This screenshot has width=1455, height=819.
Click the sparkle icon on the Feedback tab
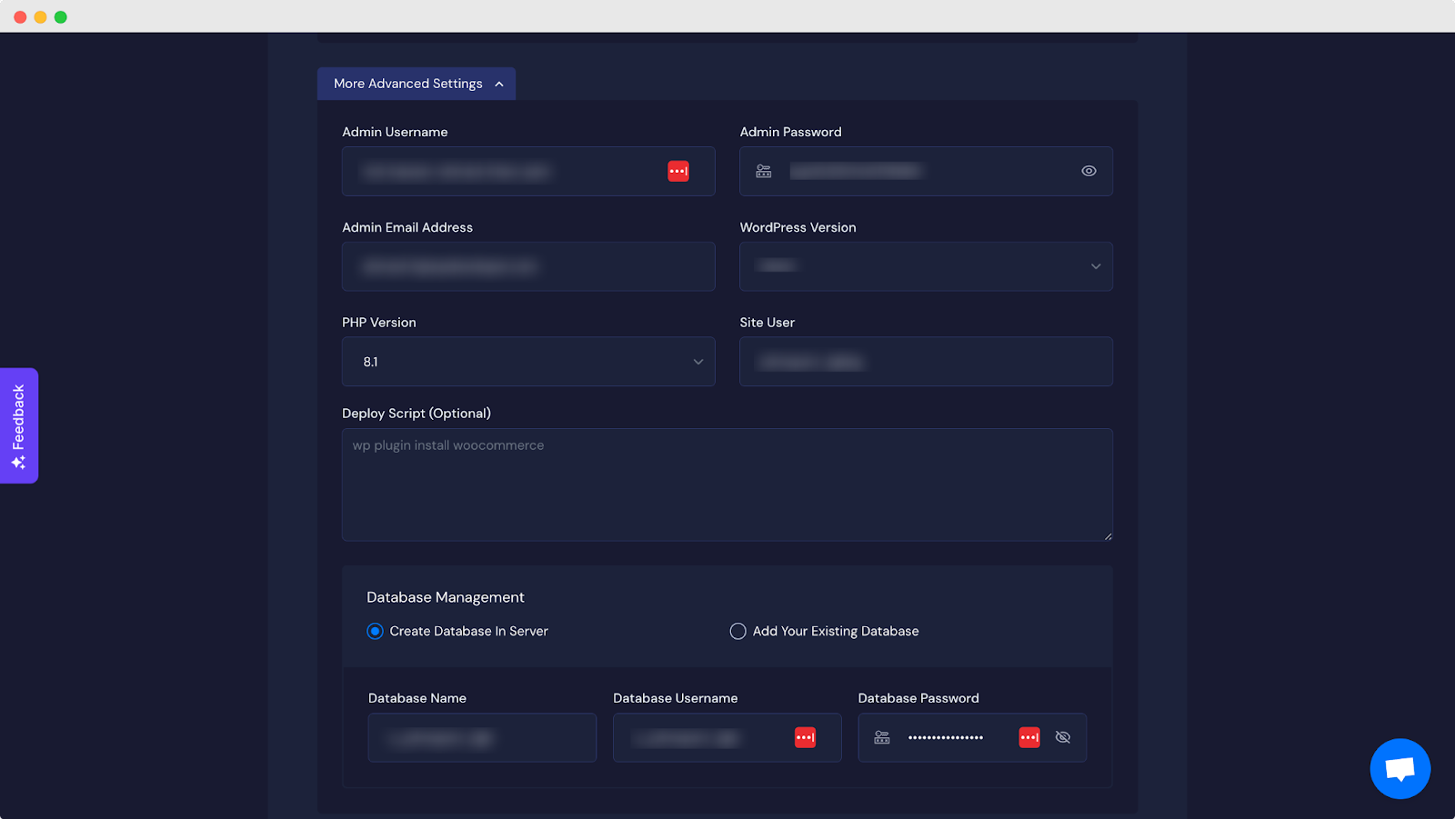coord(19,461)
